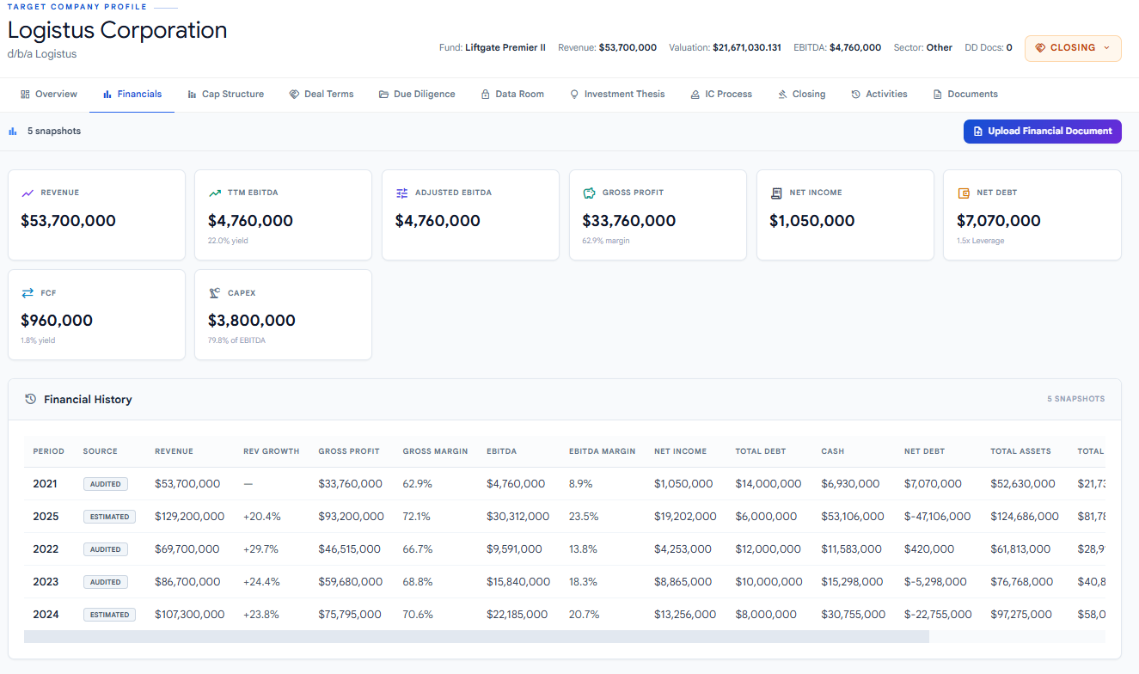Click EBITDA value $22,185,000

[517, 615]
